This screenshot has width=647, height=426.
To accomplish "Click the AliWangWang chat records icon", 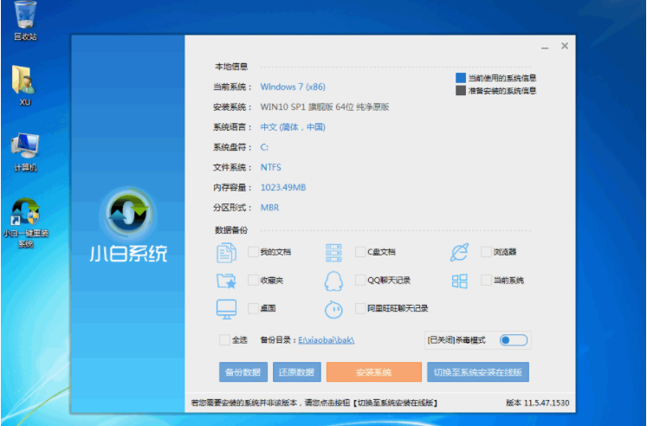I will click(x=333, y=308).
